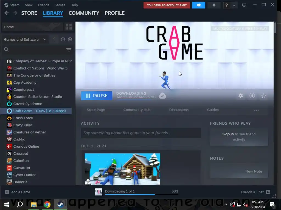Select Crab Game downloading entry
This screenshot has height=210, width=281.
point(36,111)
